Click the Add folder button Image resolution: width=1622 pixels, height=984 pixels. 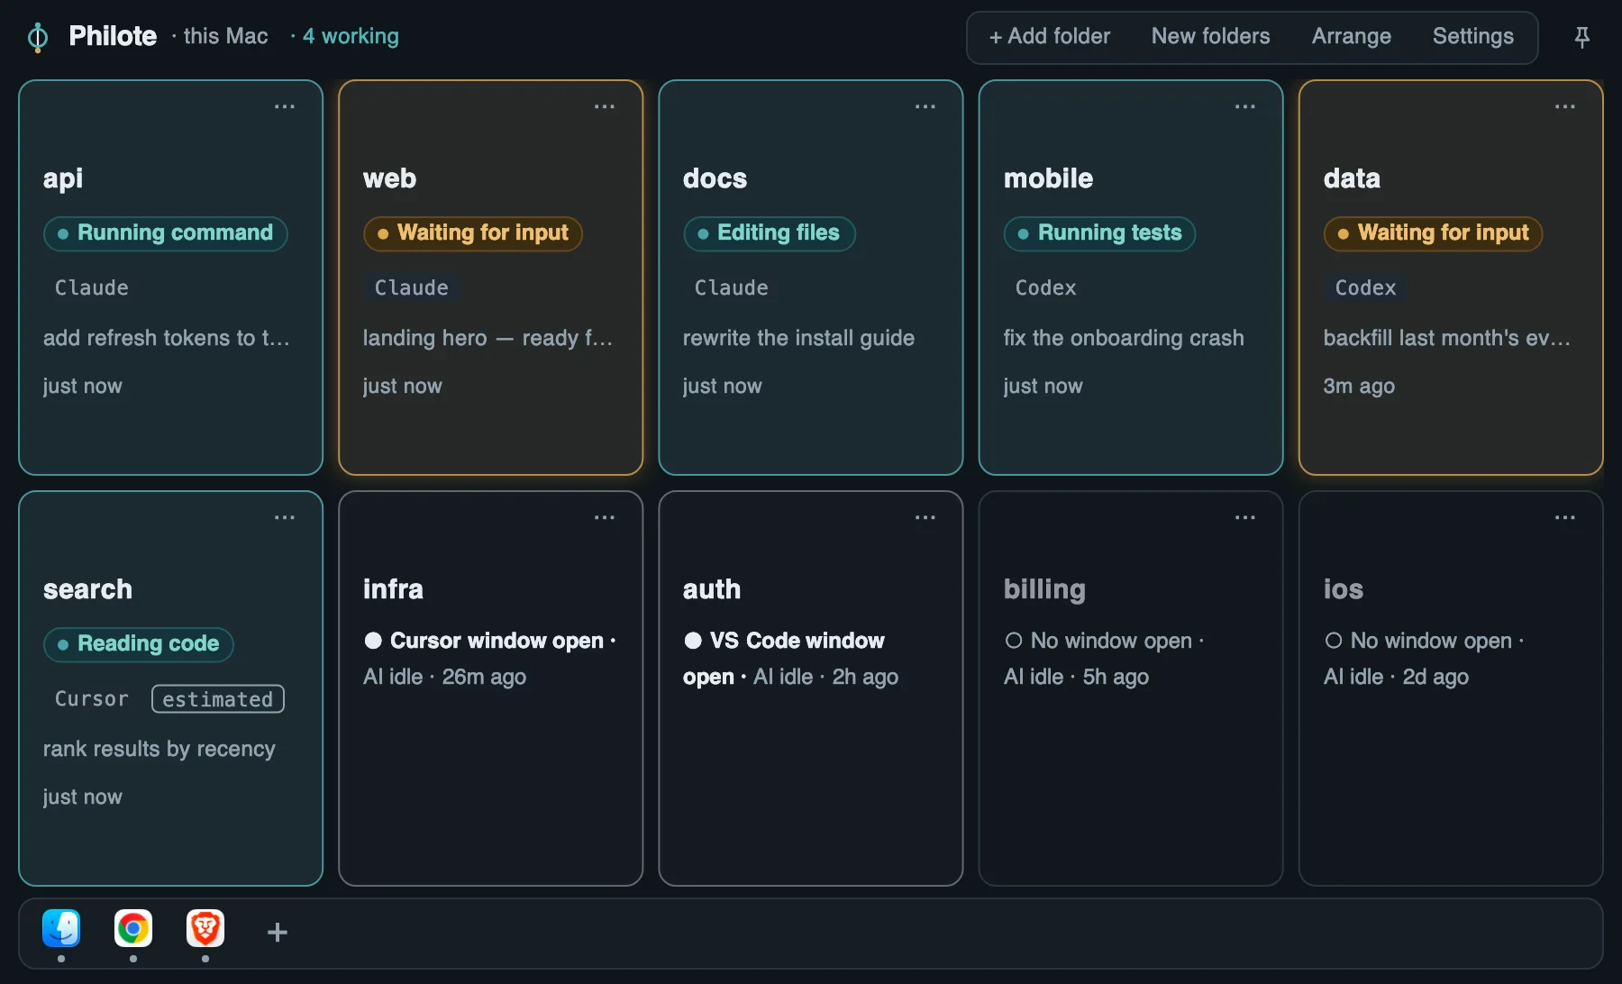1050,37
